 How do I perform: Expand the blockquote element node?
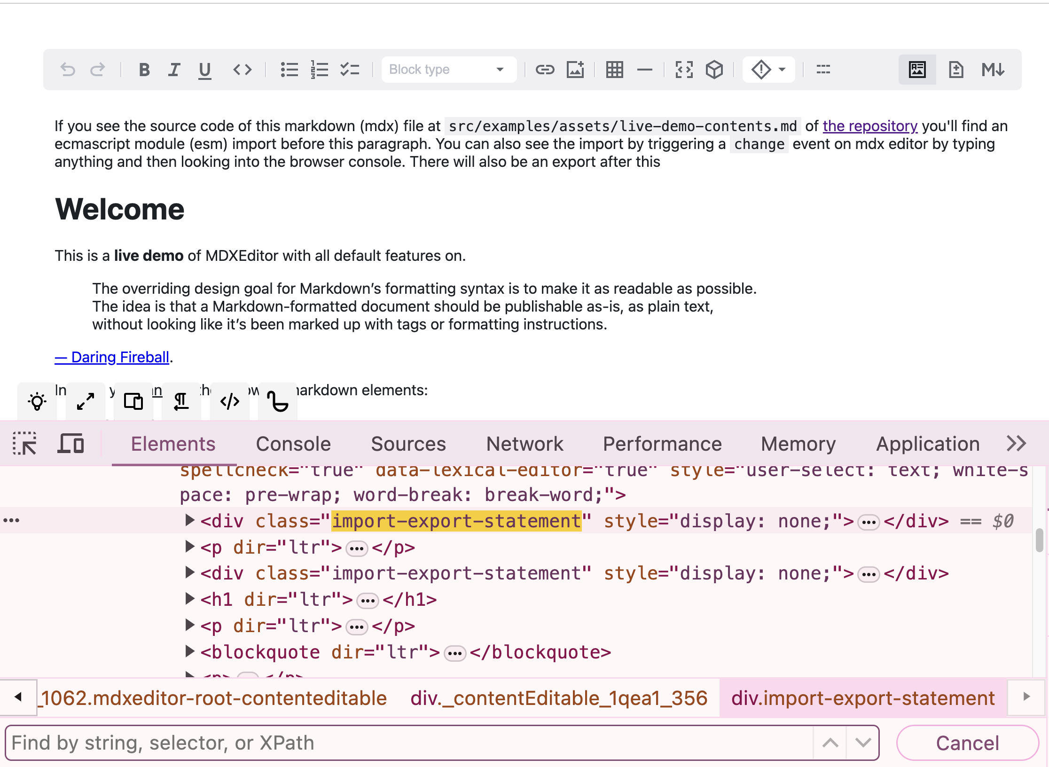[189, 651]
